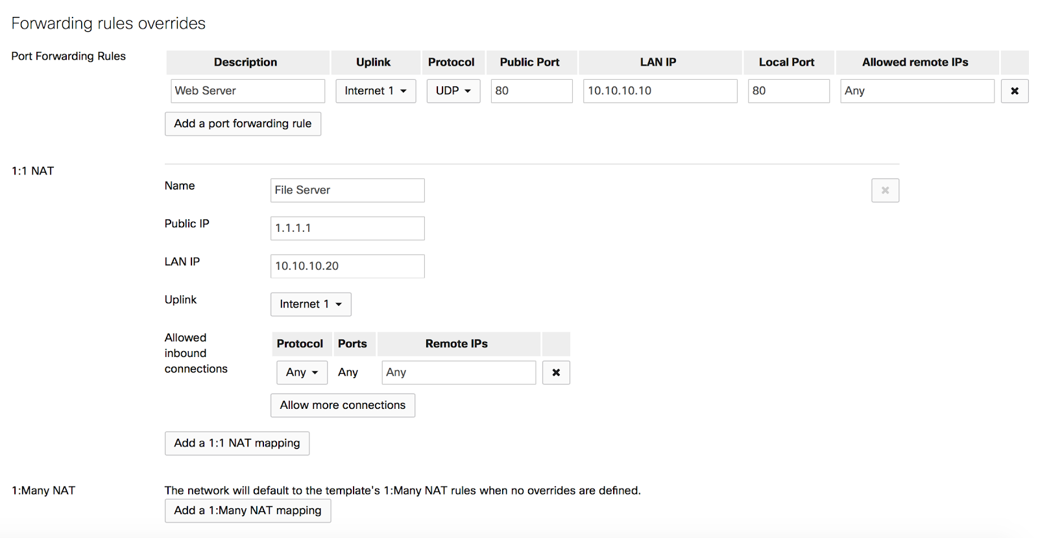The image size is (1038, 538).
Task: Open the UDP protocol dropdown
Action: pos(453,91)
